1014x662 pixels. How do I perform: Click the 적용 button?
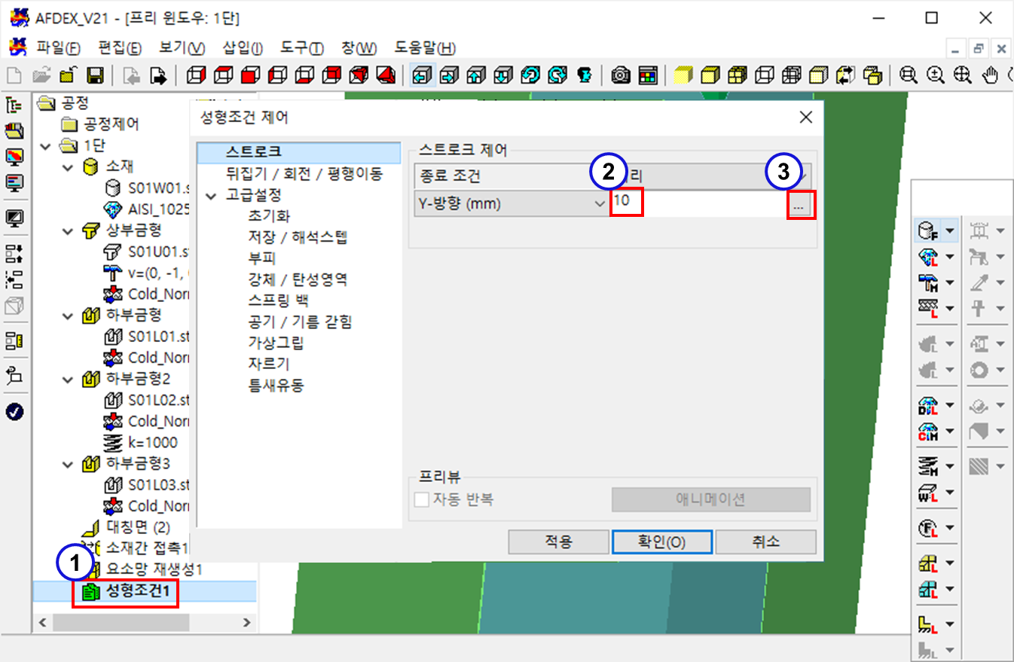coord(558,541)
